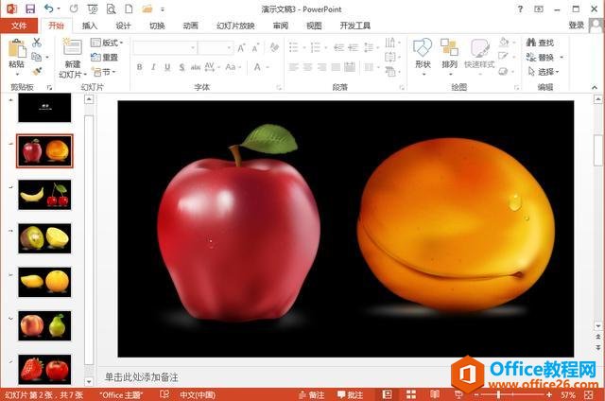Select the banana and cherries slide thumbnail
The width and height of the screenshot is (605, 401).
[x=44, y=194]
